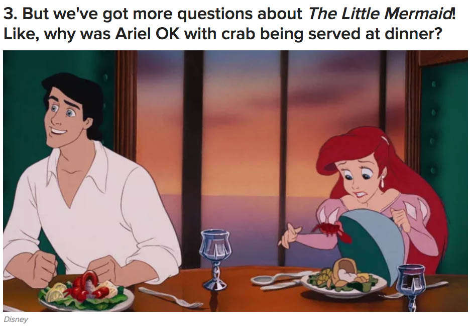Image resolution: width=470 pixels, height=329 pixels.
Task: Click Ariel's white drop earring
Action: (x=383, y=182)
